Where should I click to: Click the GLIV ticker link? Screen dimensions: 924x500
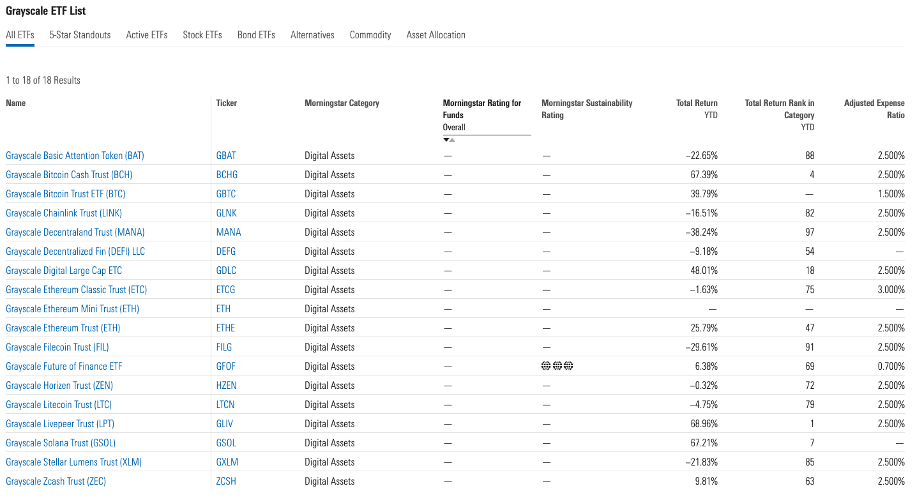pyautogui.click(x=225, y=424)
